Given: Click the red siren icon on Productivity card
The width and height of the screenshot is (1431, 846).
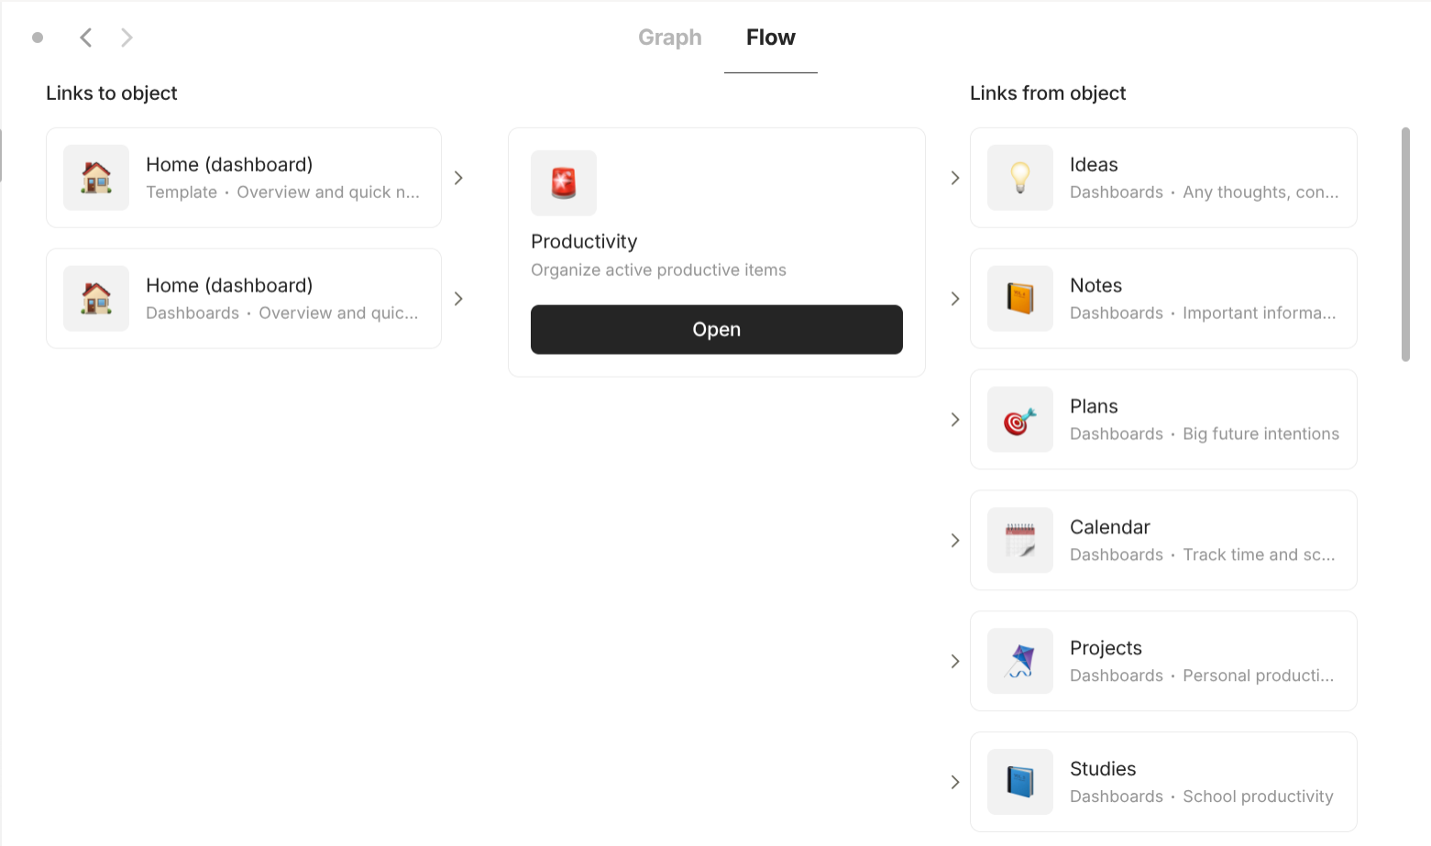Looking at the screenshot, I should pos(563,182).
